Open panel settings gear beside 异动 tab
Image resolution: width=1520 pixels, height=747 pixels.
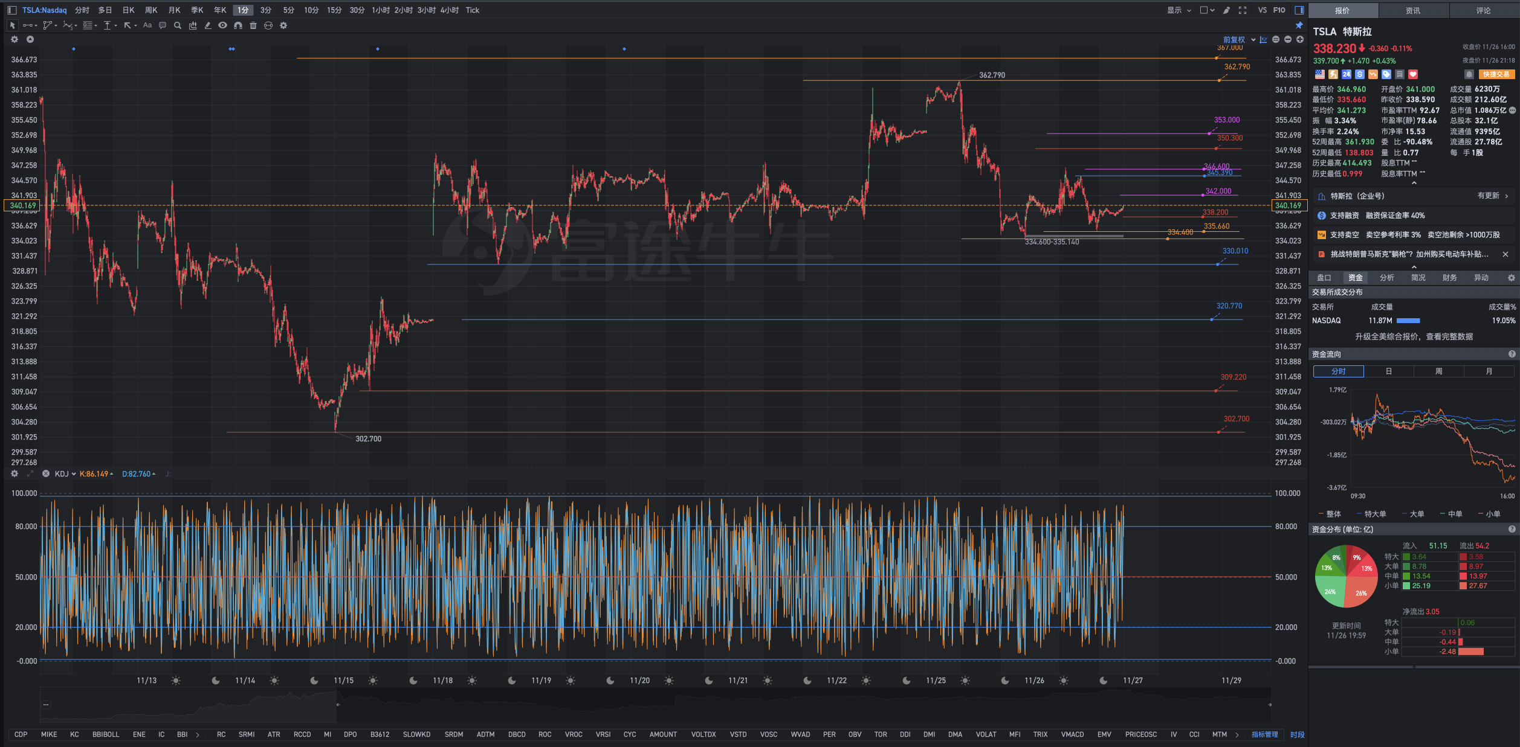1512,278
